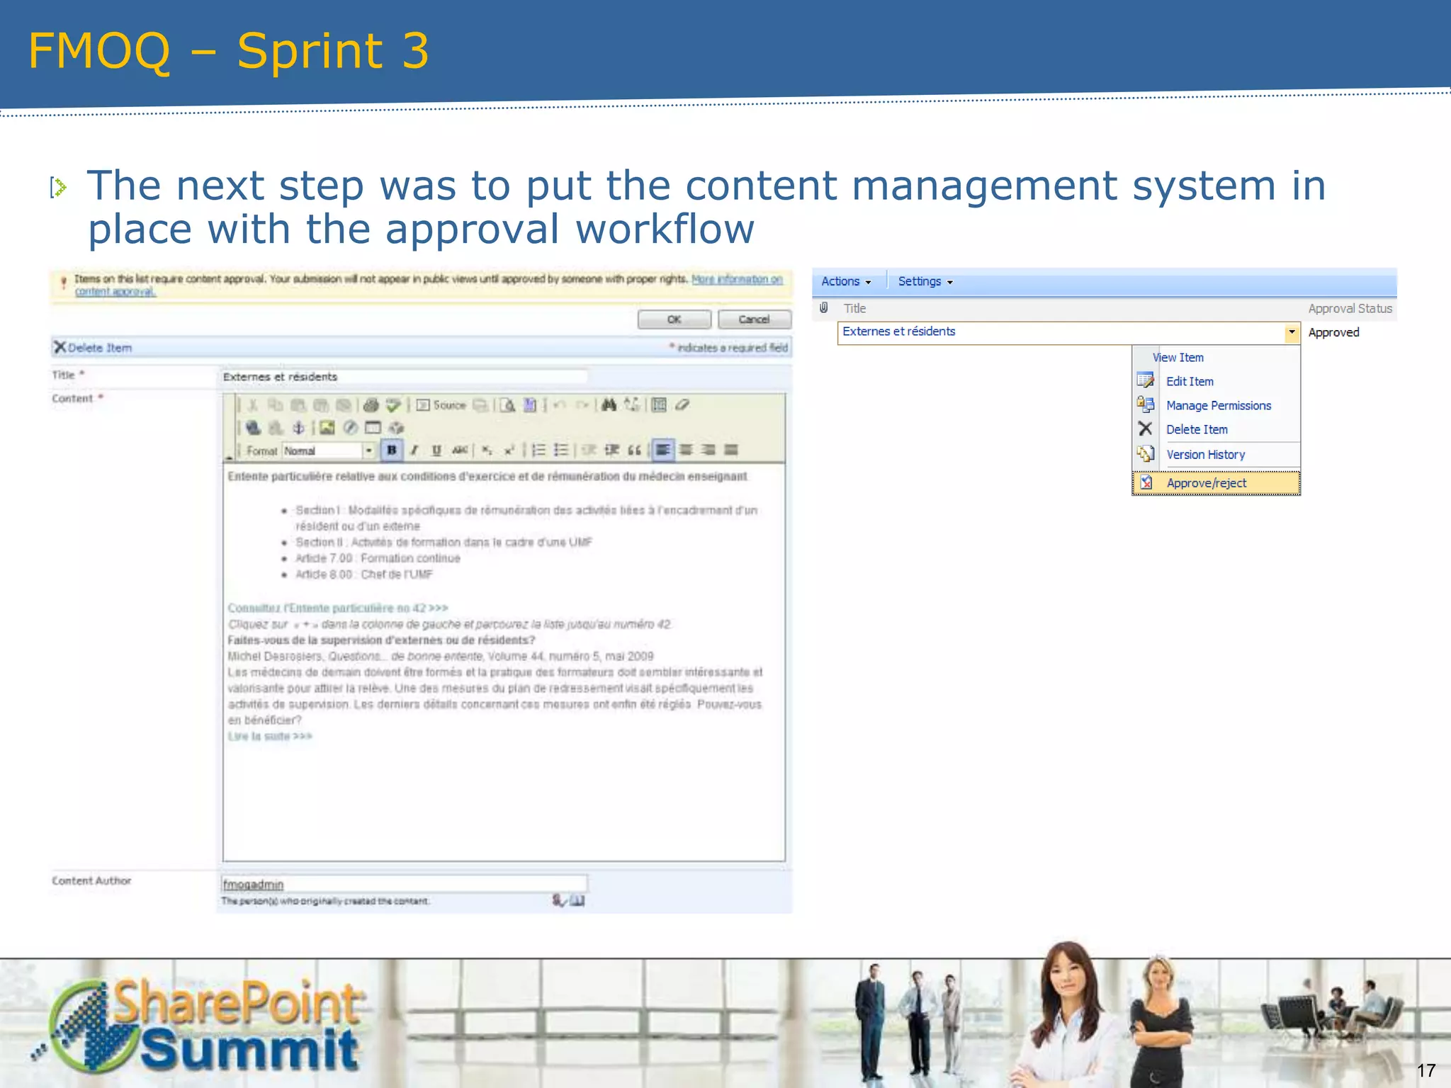Click the OK button
This screenshot has width=1451, height=1088.
(x=674, y=319)
